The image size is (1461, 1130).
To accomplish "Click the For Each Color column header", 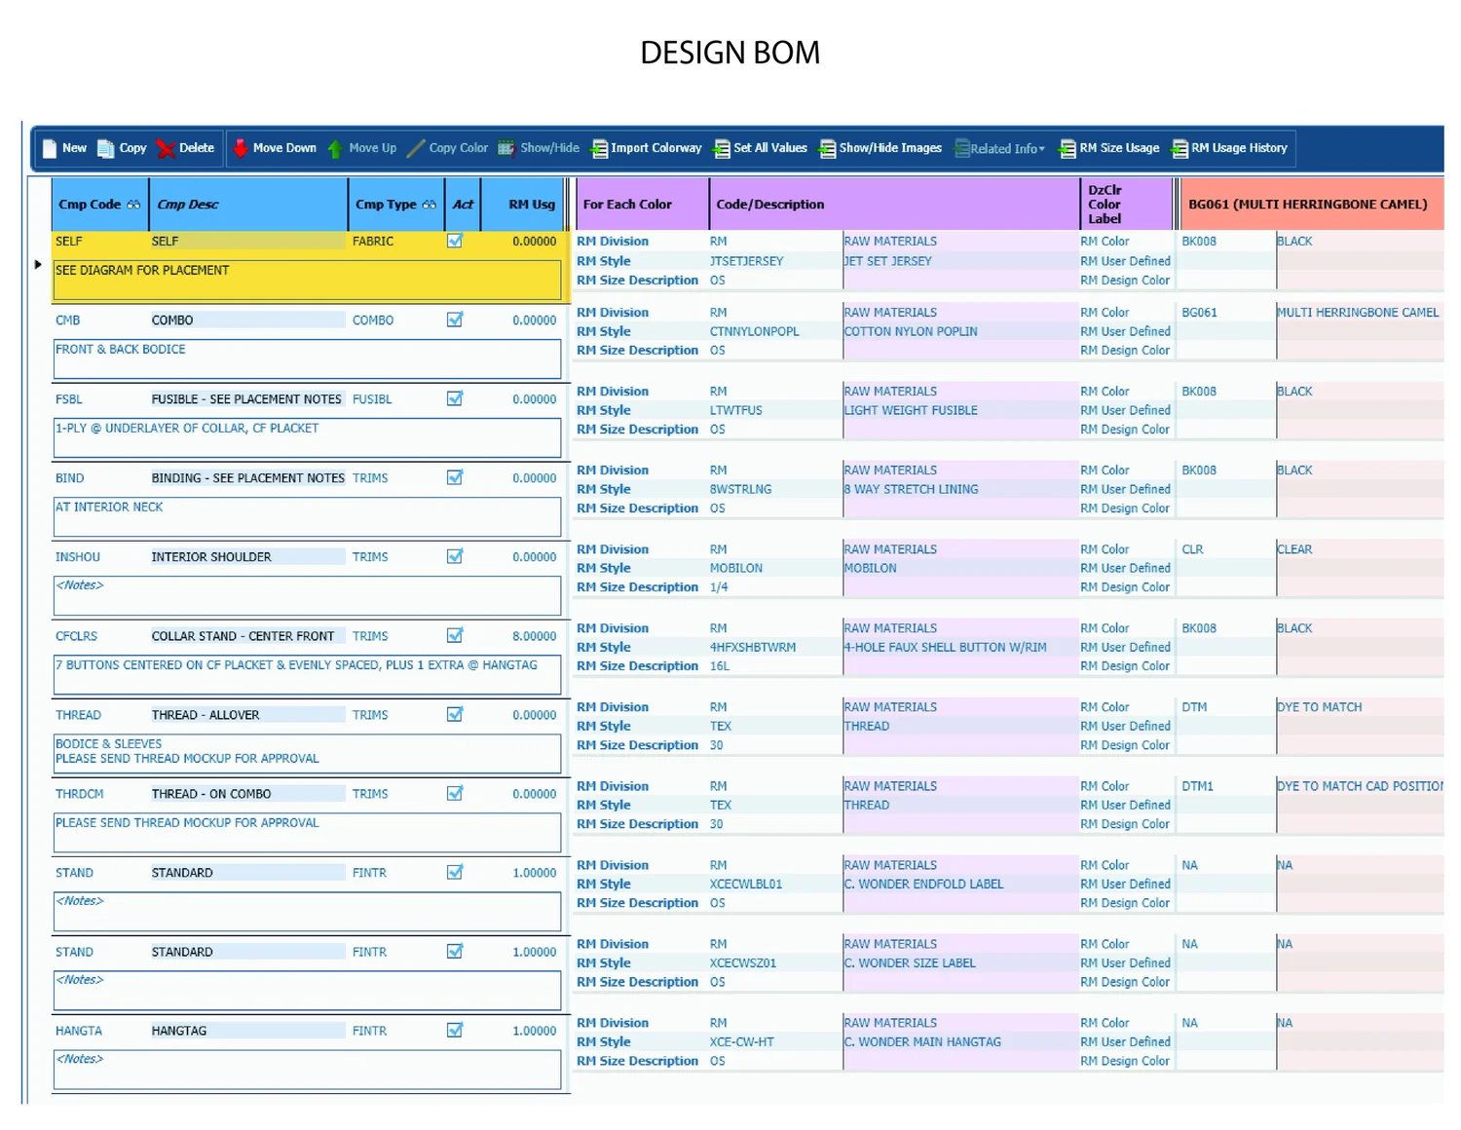I will [643, 205].
